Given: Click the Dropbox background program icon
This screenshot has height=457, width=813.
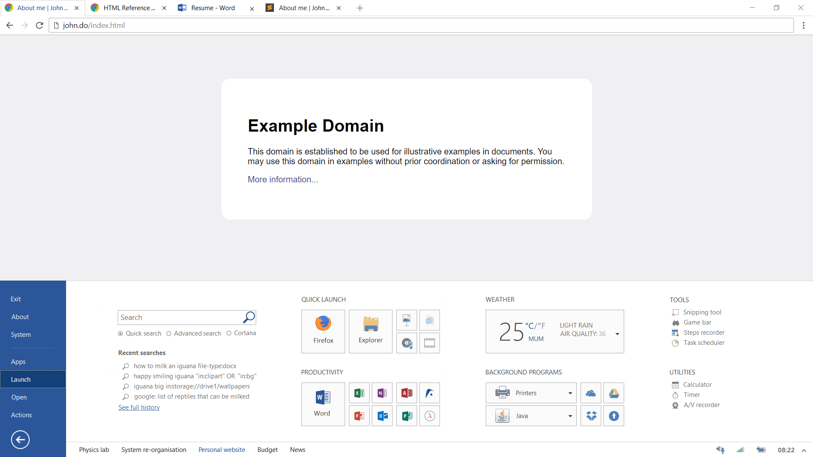Looking at the screenshot, I should point(591,416).
